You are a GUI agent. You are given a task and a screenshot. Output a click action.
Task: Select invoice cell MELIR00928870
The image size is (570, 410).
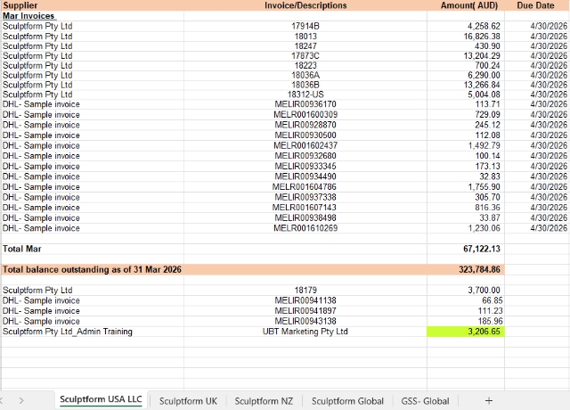click(305, 125)
